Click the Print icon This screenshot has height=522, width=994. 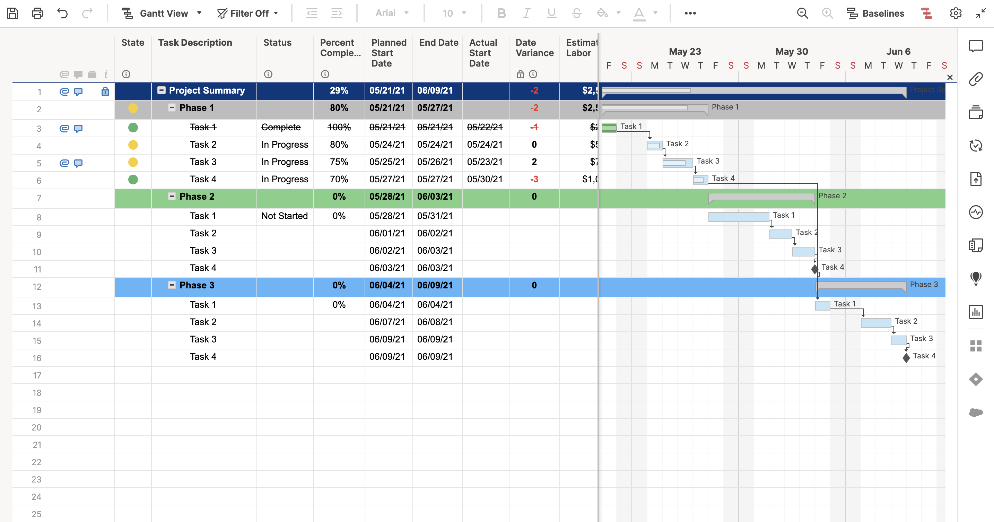point(37,13)
